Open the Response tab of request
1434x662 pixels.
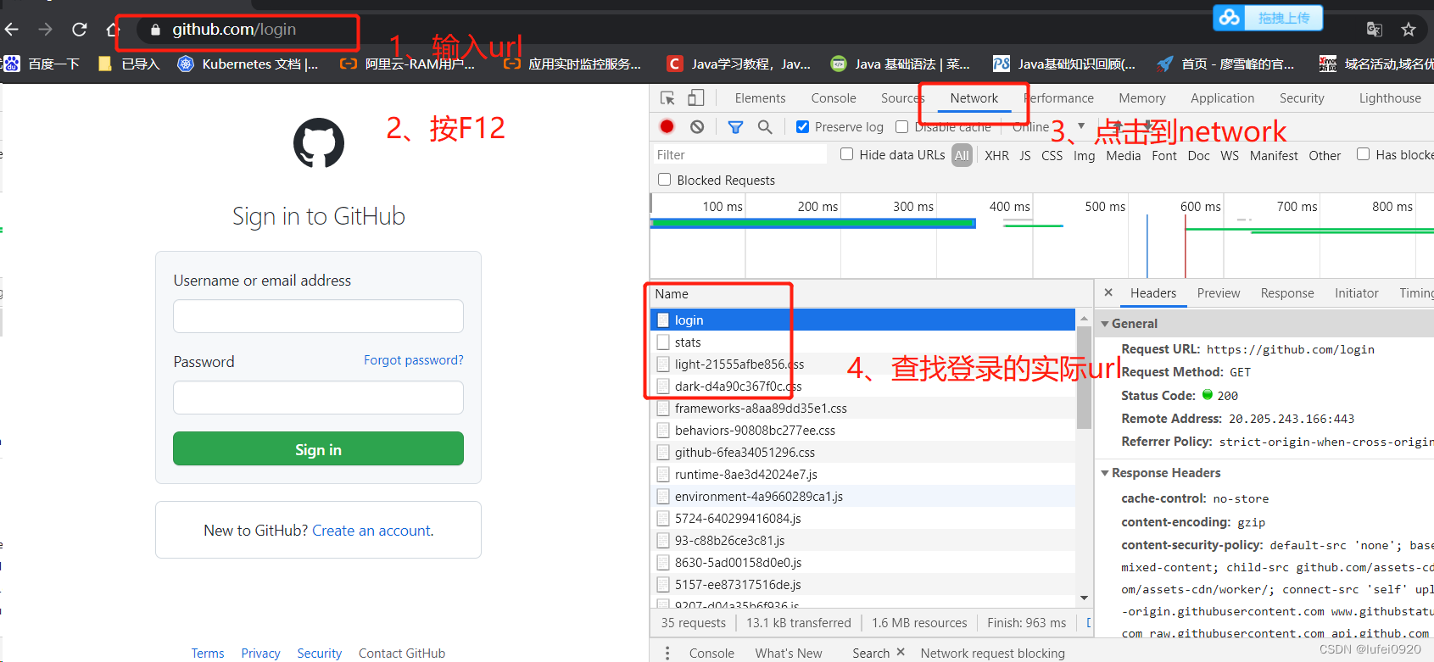1287,293
